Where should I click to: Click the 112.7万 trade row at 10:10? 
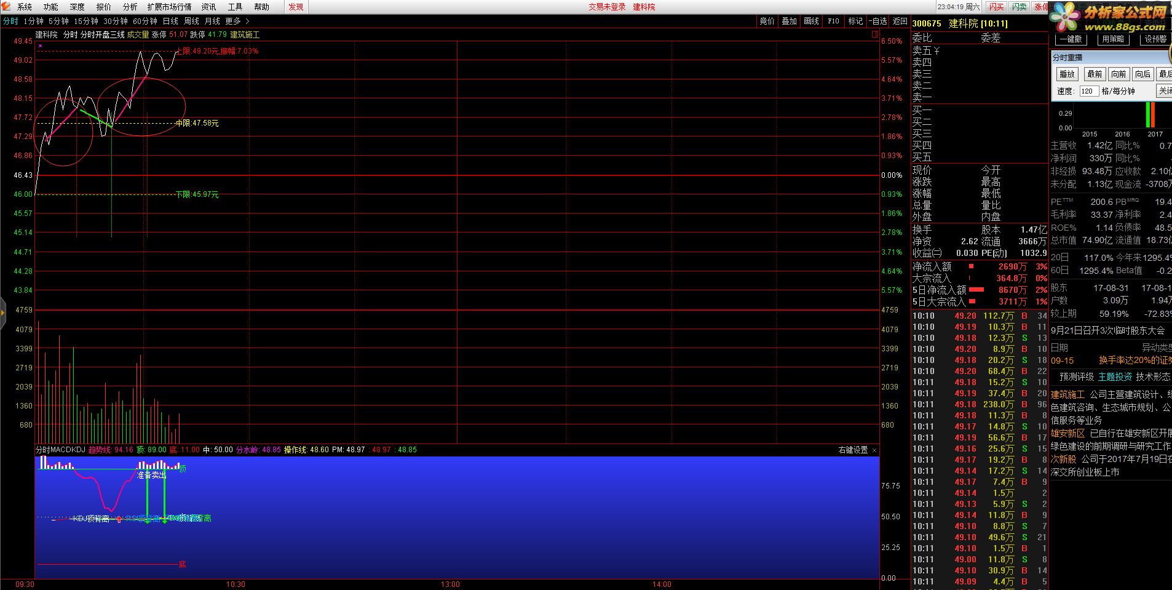click(x=980, y=316)
